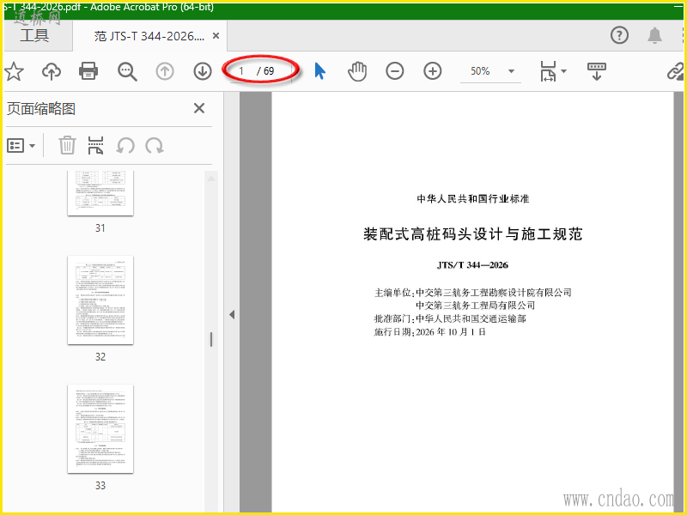This screenshot has width=687, height=515.
Task: Switch to the 工具 tab
Action: pyautogui.click(x=34, y=35)
